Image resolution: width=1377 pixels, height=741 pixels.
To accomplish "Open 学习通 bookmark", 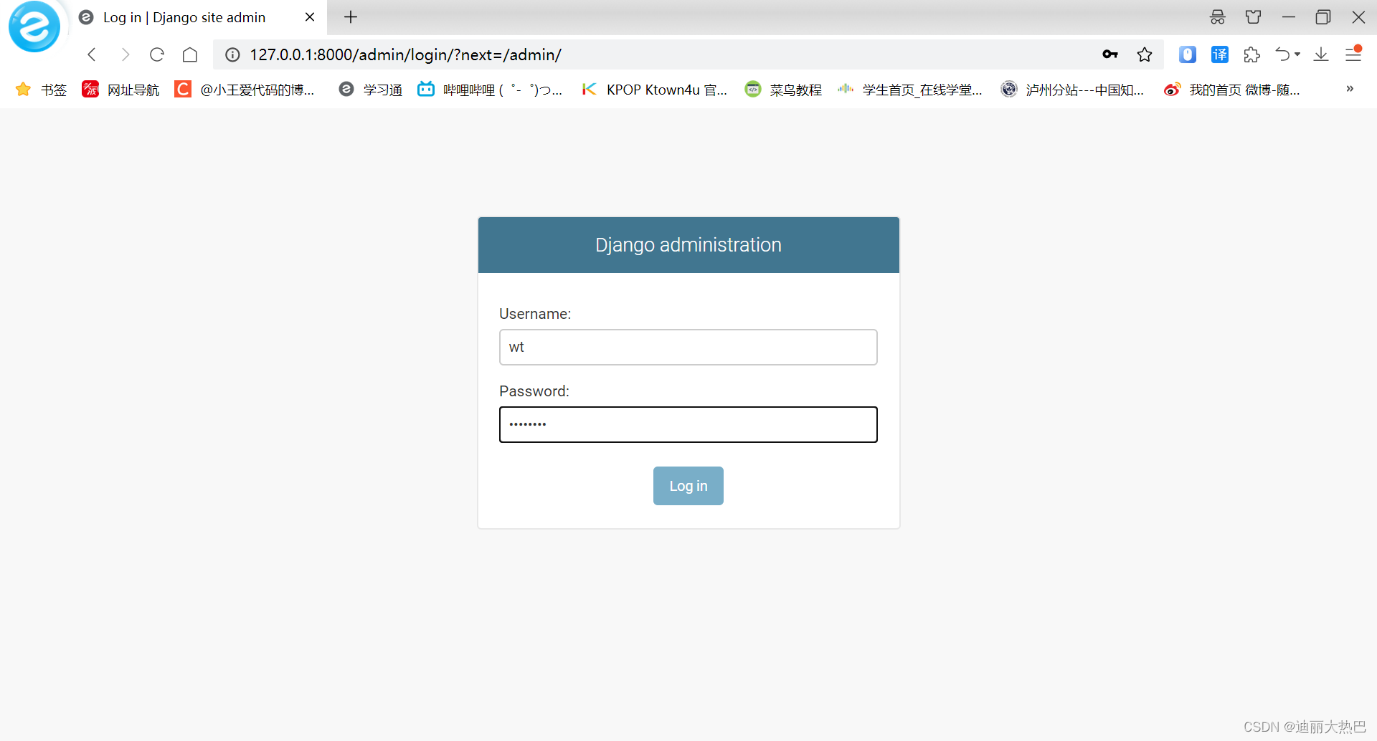I will (371, 90).
